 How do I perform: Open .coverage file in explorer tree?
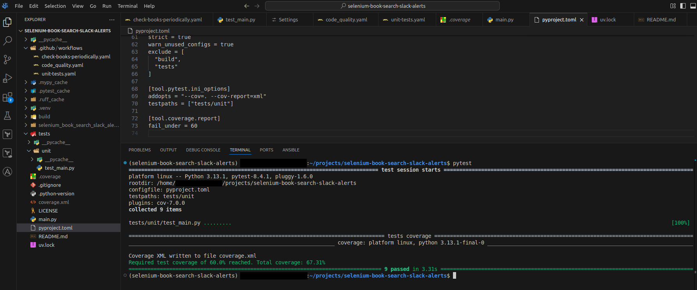[50, 177]
